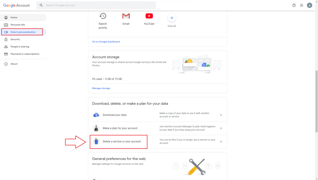
Task: Click the Google Account logo
Action: 16,5
